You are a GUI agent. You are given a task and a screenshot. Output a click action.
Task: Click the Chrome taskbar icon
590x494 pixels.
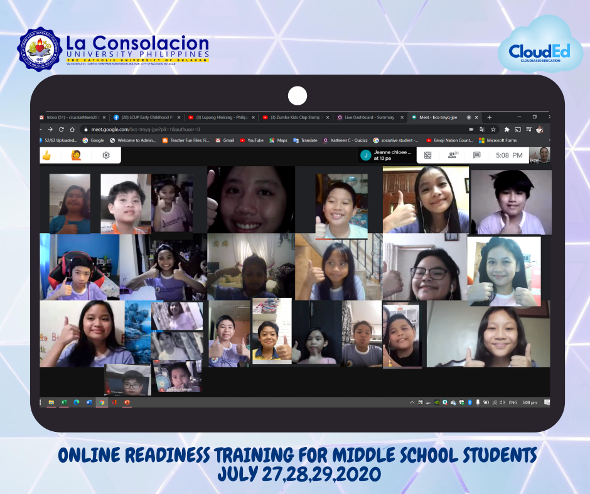102,402
